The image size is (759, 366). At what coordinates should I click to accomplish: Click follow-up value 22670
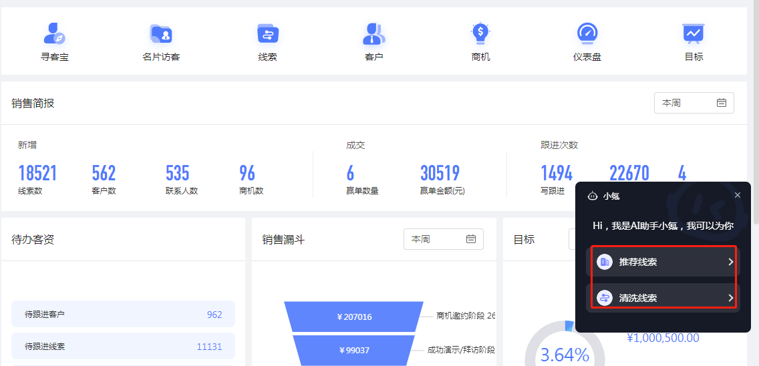[x=629, y=173]
